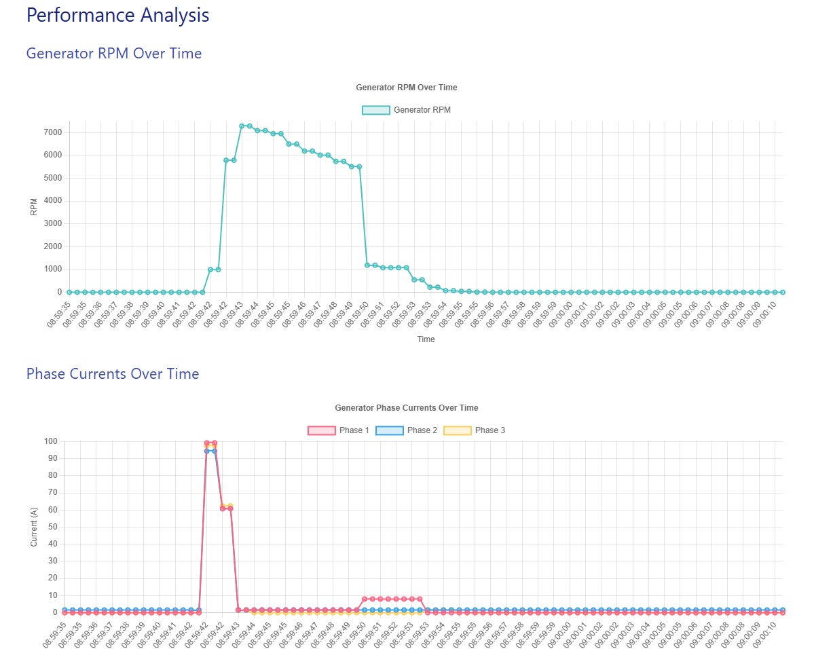814x649 pixels.
Task: Hide Phase 2 series via its legend label
Action: [x=422, y=430]
